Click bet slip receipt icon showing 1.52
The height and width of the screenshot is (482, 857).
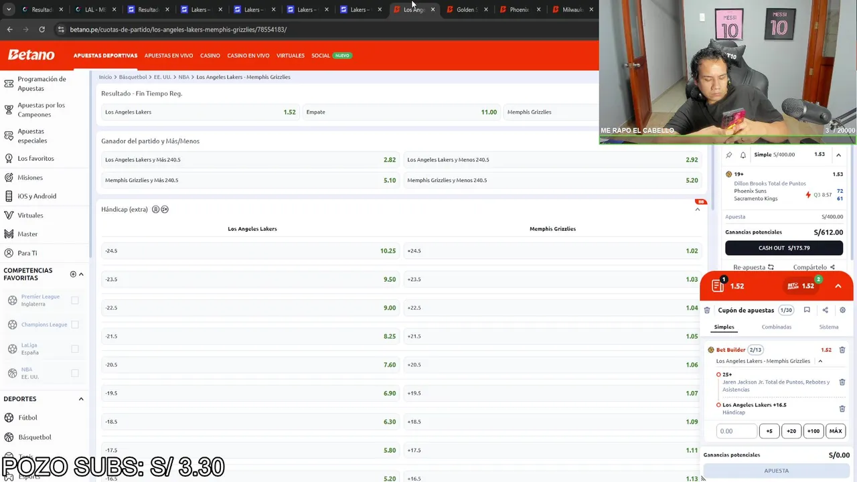(x=718, y=286)
